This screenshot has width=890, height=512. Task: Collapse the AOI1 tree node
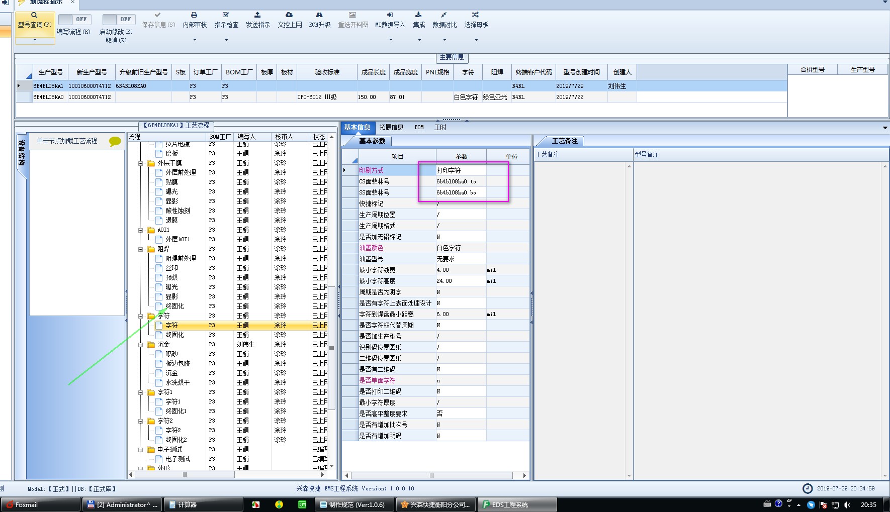point(141,230)
